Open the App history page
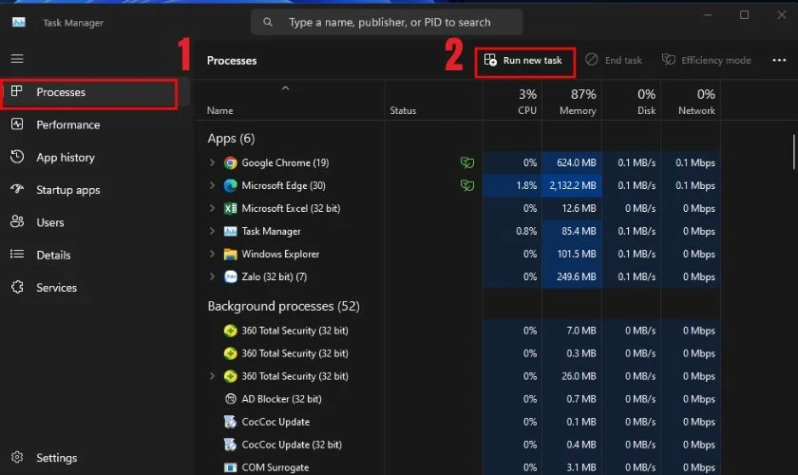Screen dimensions: 798x475 (66, 158)
